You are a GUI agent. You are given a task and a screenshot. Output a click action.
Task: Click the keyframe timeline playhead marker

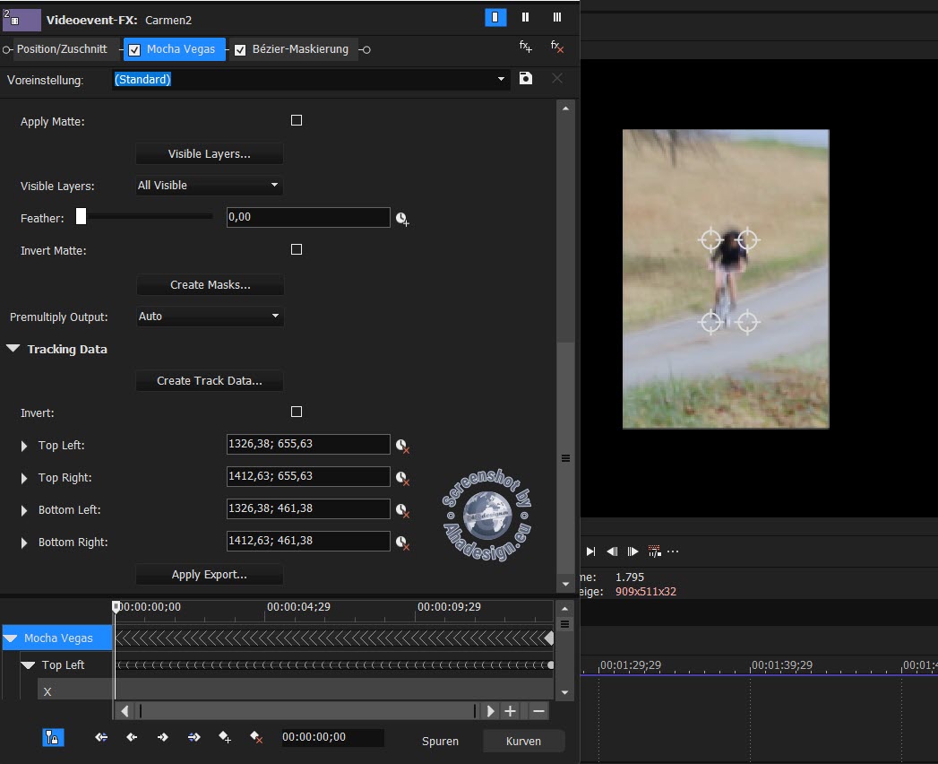coord(116,606)
